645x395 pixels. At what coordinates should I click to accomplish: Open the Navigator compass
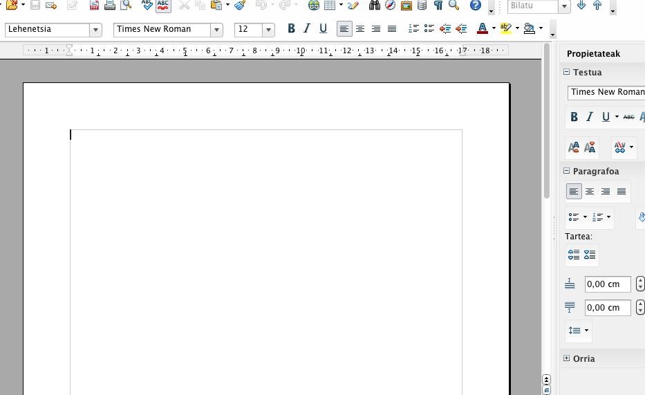coord(390,5)
